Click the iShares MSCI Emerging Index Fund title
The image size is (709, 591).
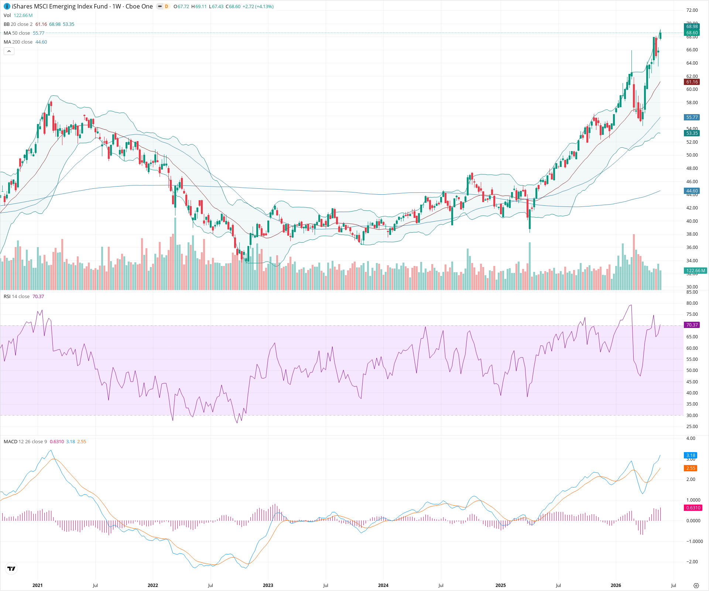60,6
